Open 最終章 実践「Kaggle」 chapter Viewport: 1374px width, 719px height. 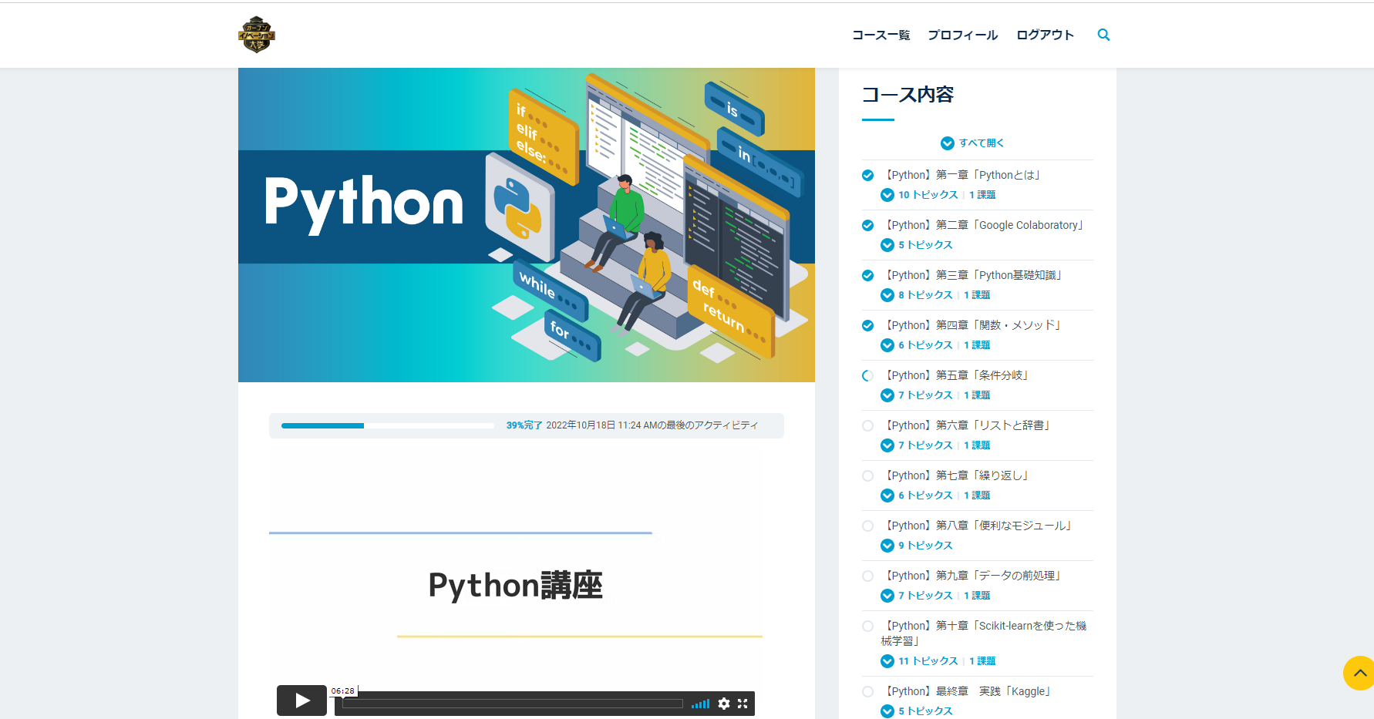point(968,691)
